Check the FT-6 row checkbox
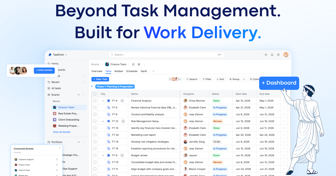 pos(95,114)
